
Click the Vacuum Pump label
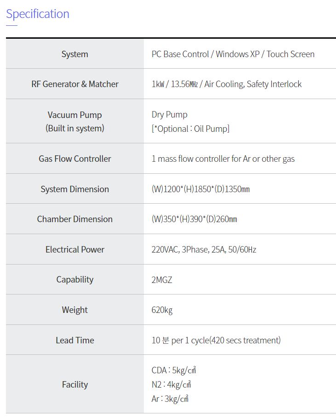[74, 115]
